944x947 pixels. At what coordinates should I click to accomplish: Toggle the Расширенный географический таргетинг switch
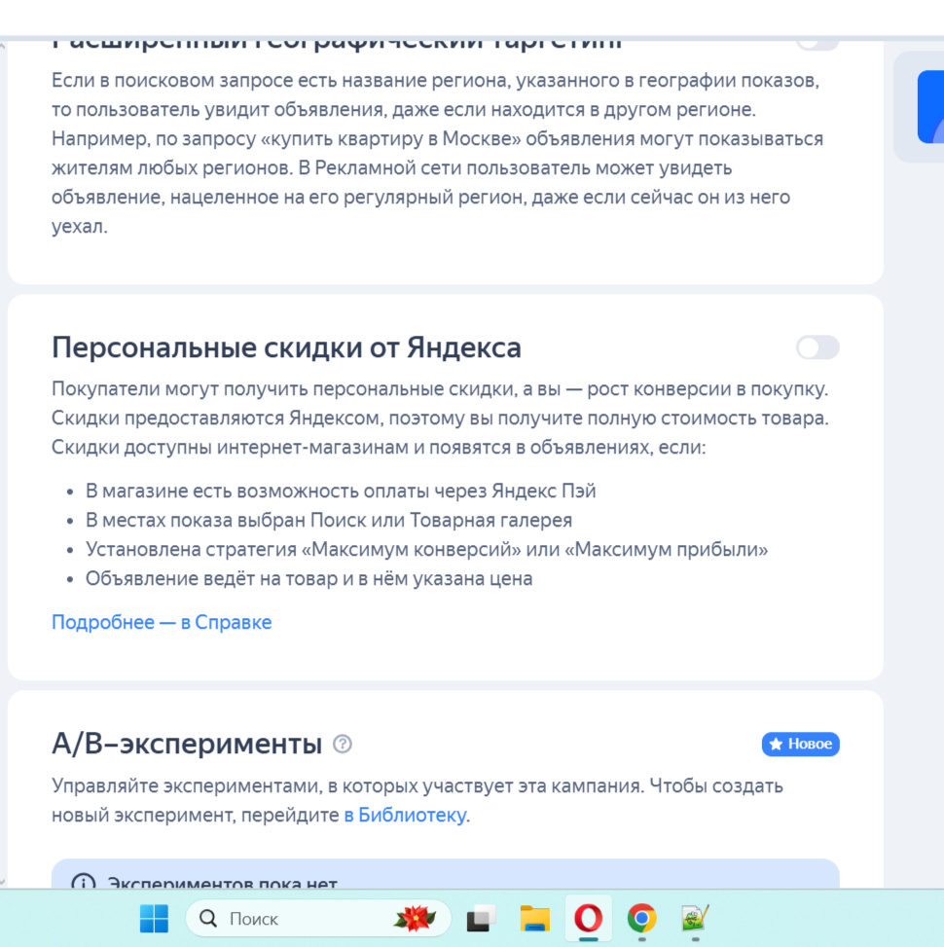[817, 43]
